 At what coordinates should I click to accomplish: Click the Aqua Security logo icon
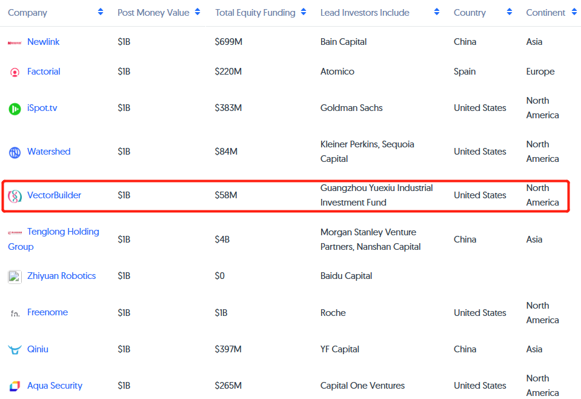15,386
